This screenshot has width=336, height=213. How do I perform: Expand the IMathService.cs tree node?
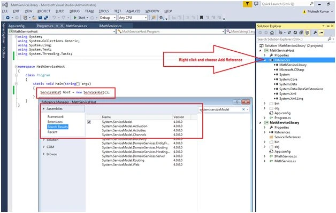265,156
